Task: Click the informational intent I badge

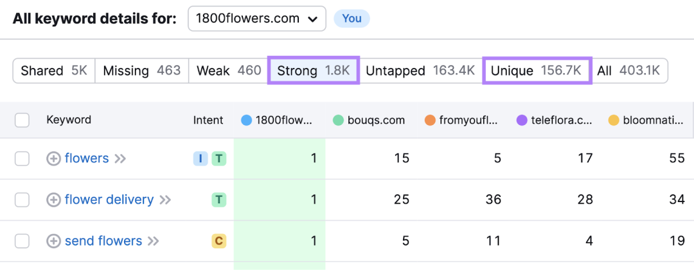Action: [x=200, y=158]
